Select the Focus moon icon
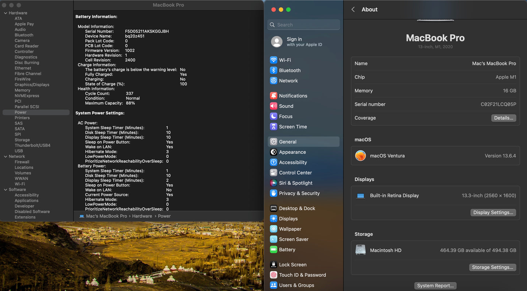 tap(274, 117)
